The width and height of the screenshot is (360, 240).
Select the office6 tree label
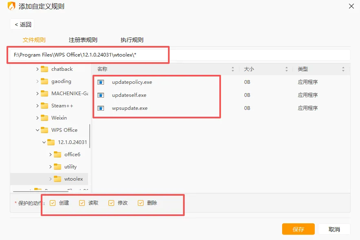click(72, 154)
